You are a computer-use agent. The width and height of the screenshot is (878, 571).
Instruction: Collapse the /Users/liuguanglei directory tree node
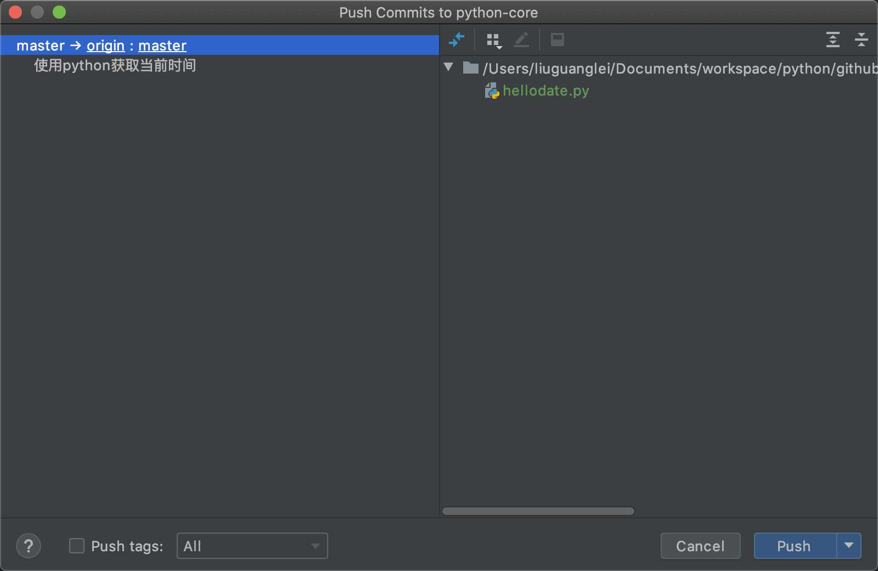click(x=449, y=68)
